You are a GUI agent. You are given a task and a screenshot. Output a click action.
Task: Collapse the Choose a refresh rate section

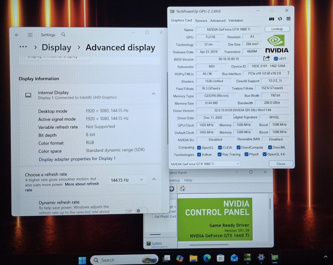pos(154,179)
